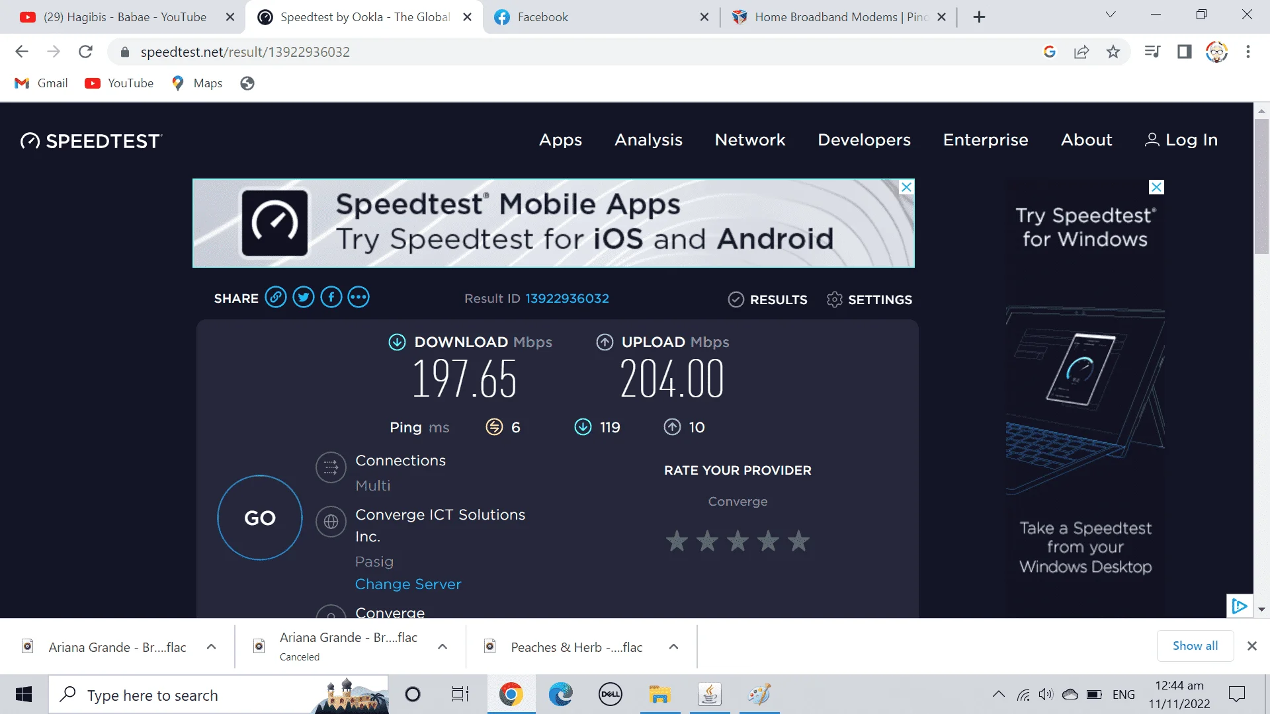Rate Converge five stars

[x=798, y=541]
